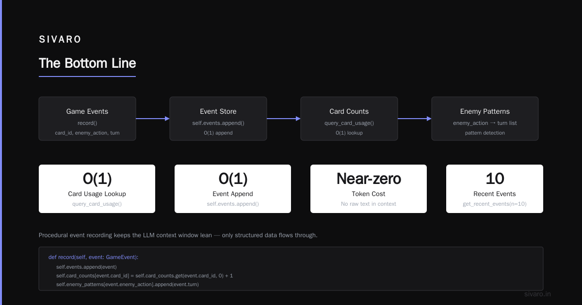Select the Card Usage Lookup stat card
This screenshot has height=305, width=582.
[97, 189]
